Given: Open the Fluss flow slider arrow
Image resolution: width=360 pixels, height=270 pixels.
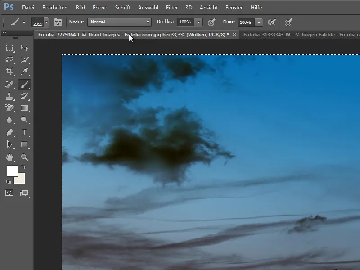Looking at the screenshot, I should (x=259, y=22).
